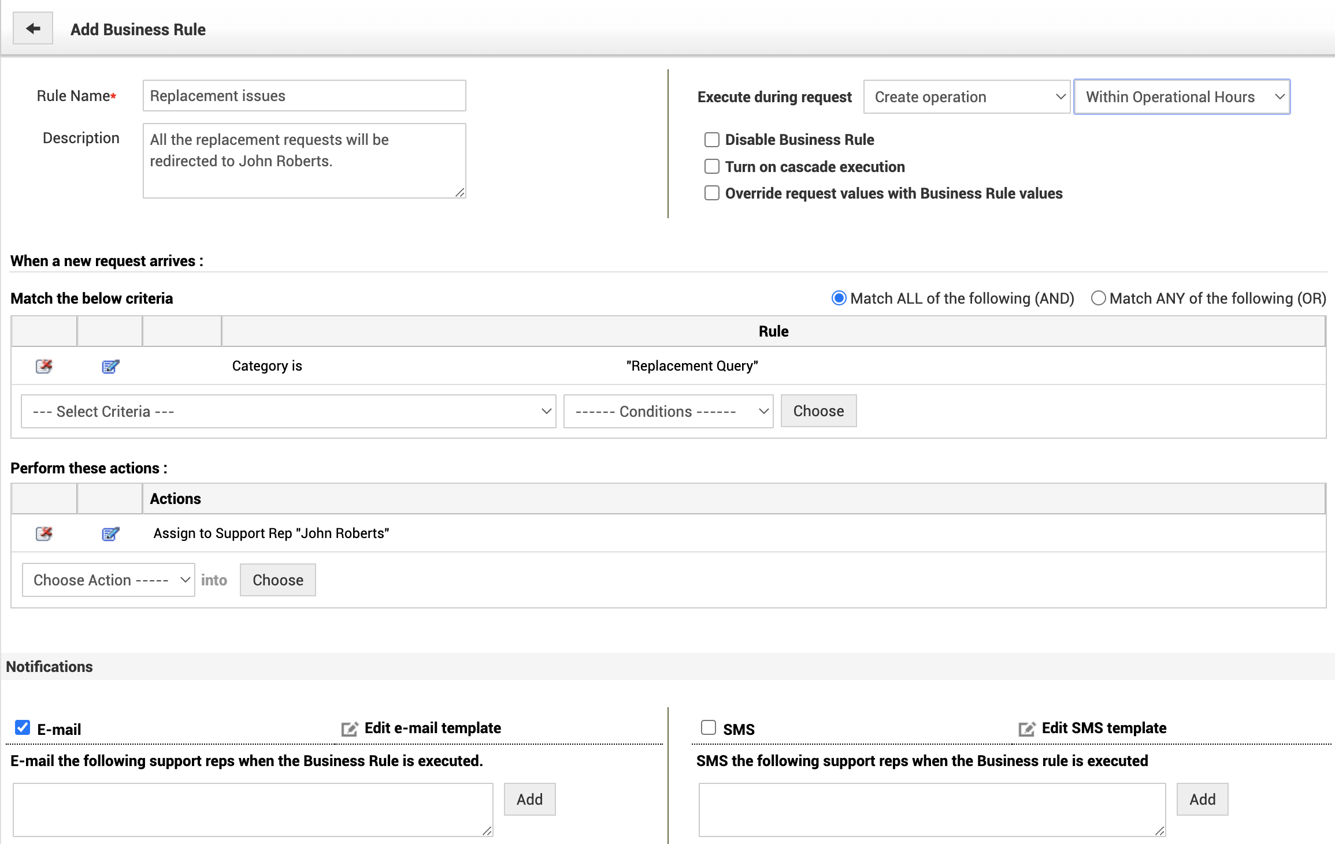Image resolution: width=1335 pixels, height=844 pixels.
Task: Open the Create operation dropdown
Action: click(x=967, y=97)
